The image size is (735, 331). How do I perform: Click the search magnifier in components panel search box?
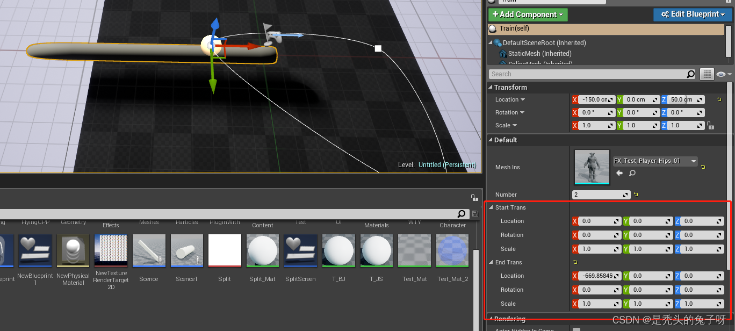point(691,74)
